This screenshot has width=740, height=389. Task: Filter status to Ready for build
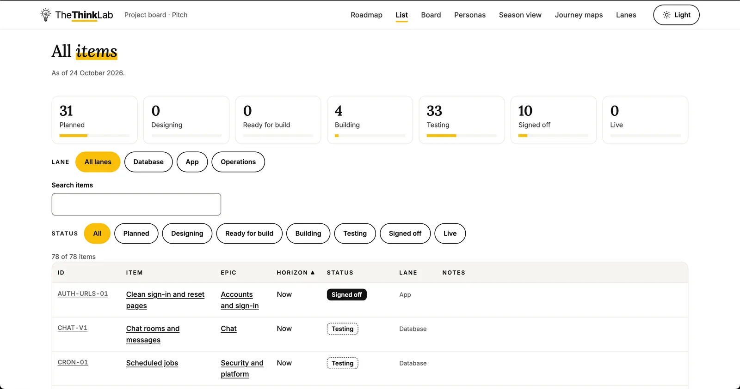tap(249, 233)
